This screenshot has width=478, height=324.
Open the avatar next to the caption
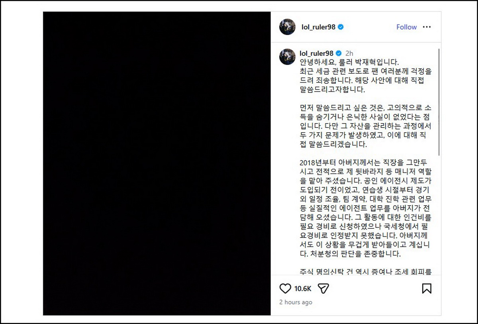coord(287,57)
